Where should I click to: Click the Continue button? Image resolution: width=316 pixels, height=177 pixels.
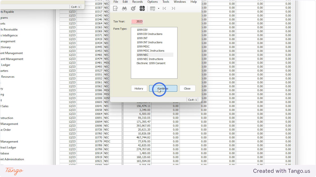click(x=163, y=88)
